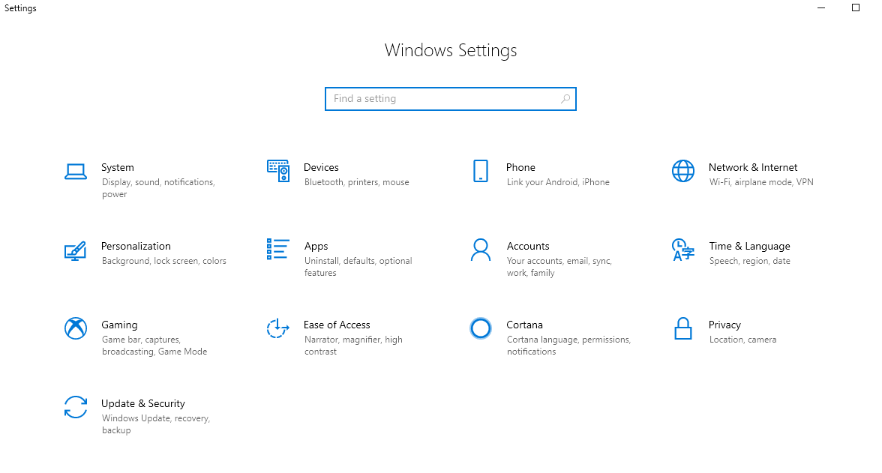The height and width of the screenshot is (473, 882).
Task: Click 'Your accounts, email, sync' description
Action: (559, 267)
